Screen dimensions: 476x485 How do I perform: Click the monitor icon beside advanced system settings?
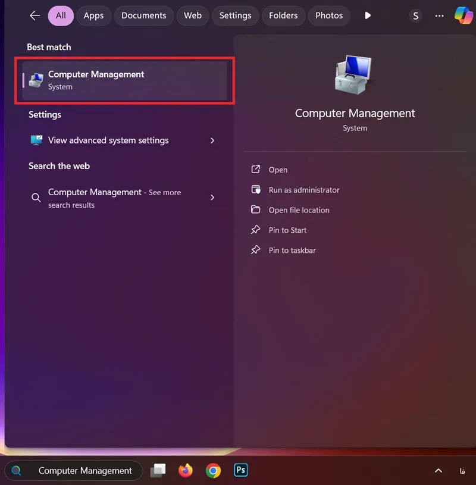pos(36,140)
